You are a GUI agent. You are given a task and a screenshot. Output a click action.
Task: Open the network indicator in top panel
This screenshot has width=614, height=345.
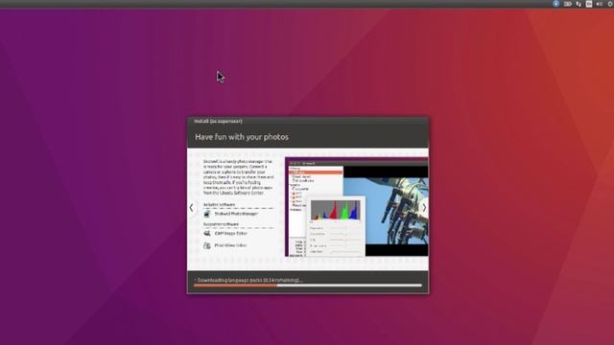579,4
